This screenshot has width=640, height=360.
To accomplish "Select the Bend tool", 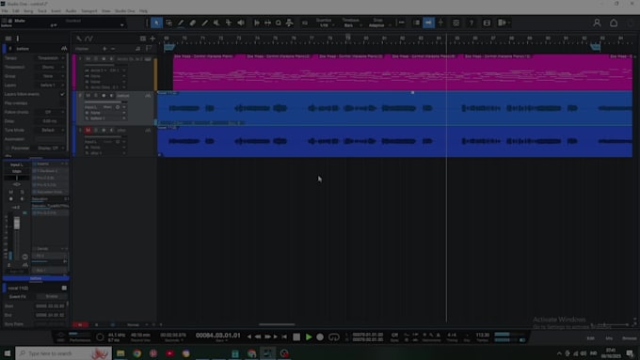I will tap(229, 23).
